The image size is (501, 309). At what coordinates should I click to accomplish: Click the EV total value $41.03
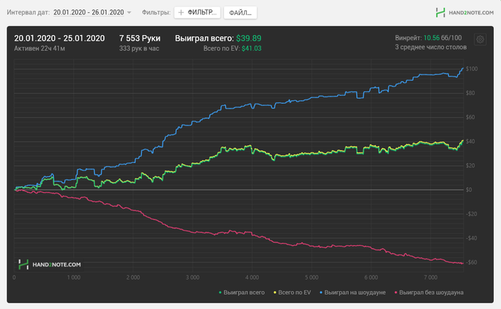pyautogui.click(x=251, y=49)
